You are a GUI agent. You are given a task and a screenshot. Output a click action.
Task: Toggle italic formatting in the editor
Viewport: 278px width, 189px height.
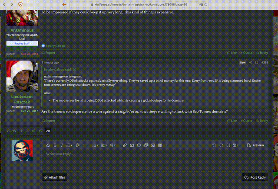[62, 145]
